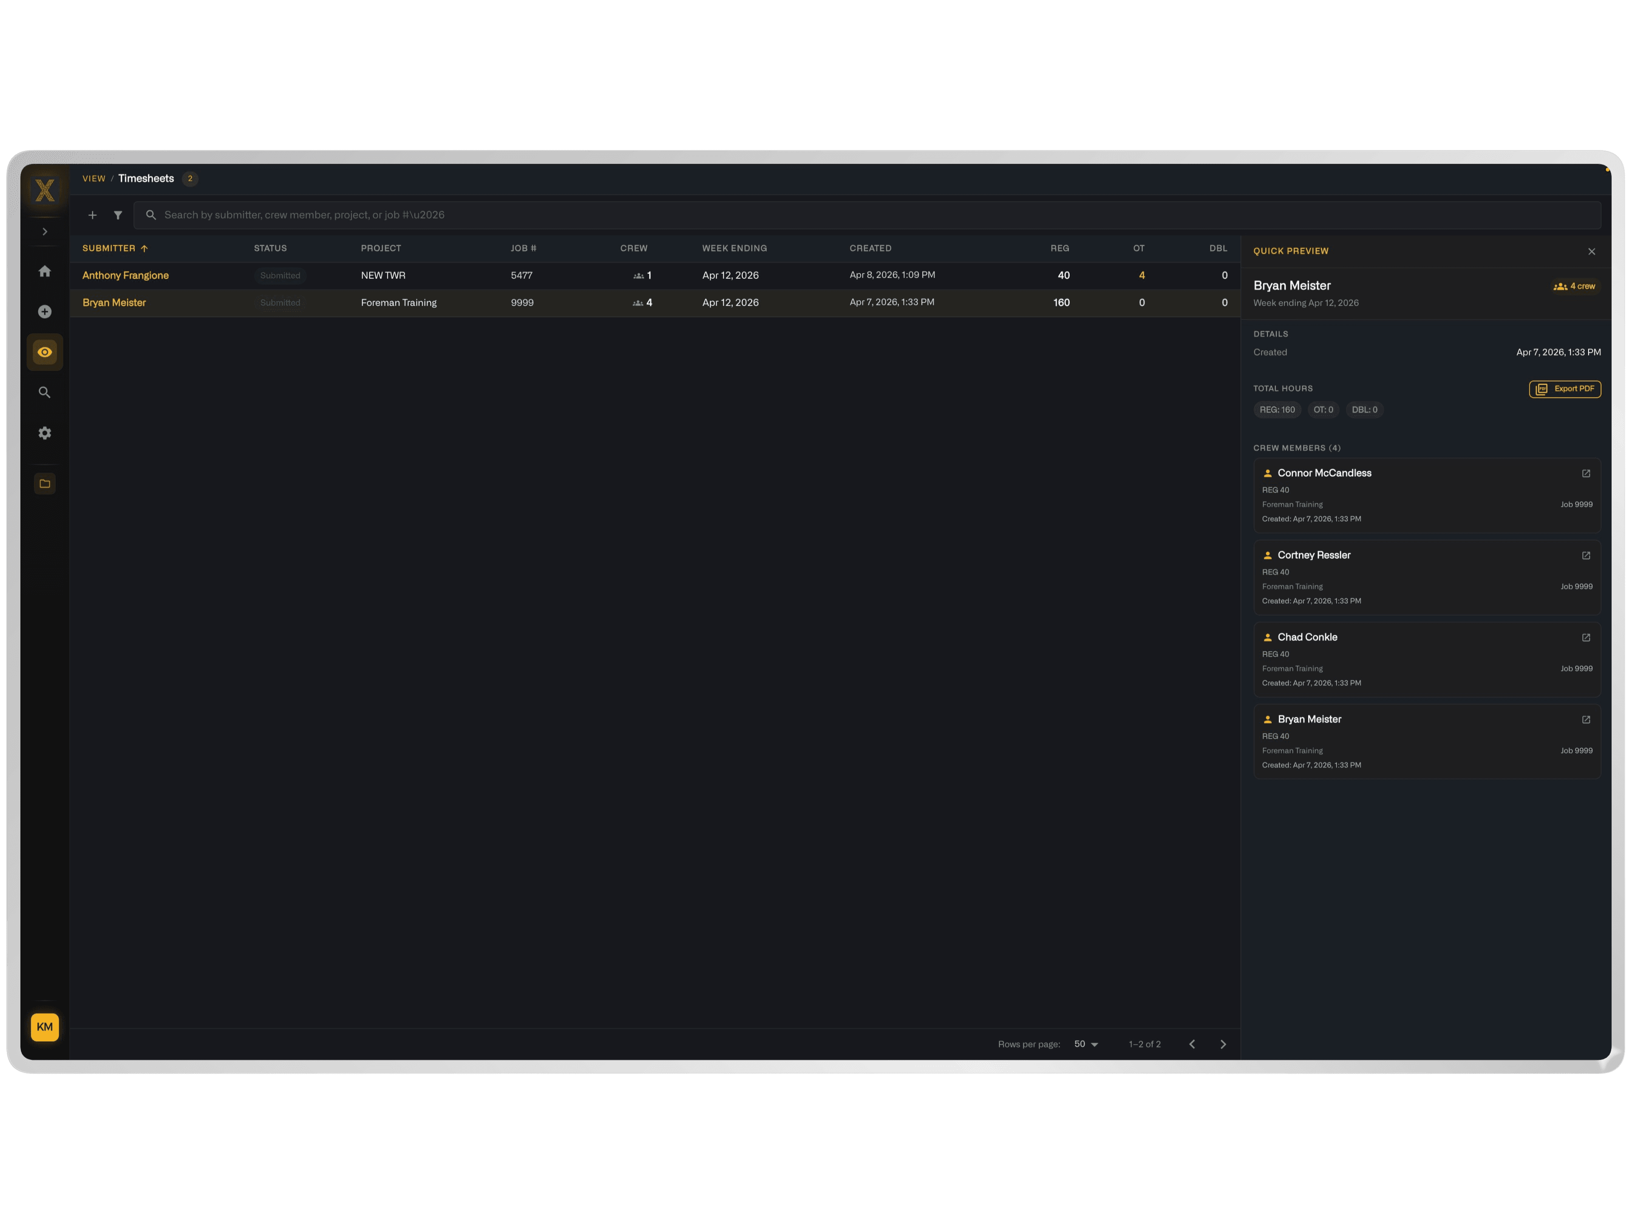Click the Timesheets count badge 2
Viewport: 1632px width, 1224px height.
190,178
